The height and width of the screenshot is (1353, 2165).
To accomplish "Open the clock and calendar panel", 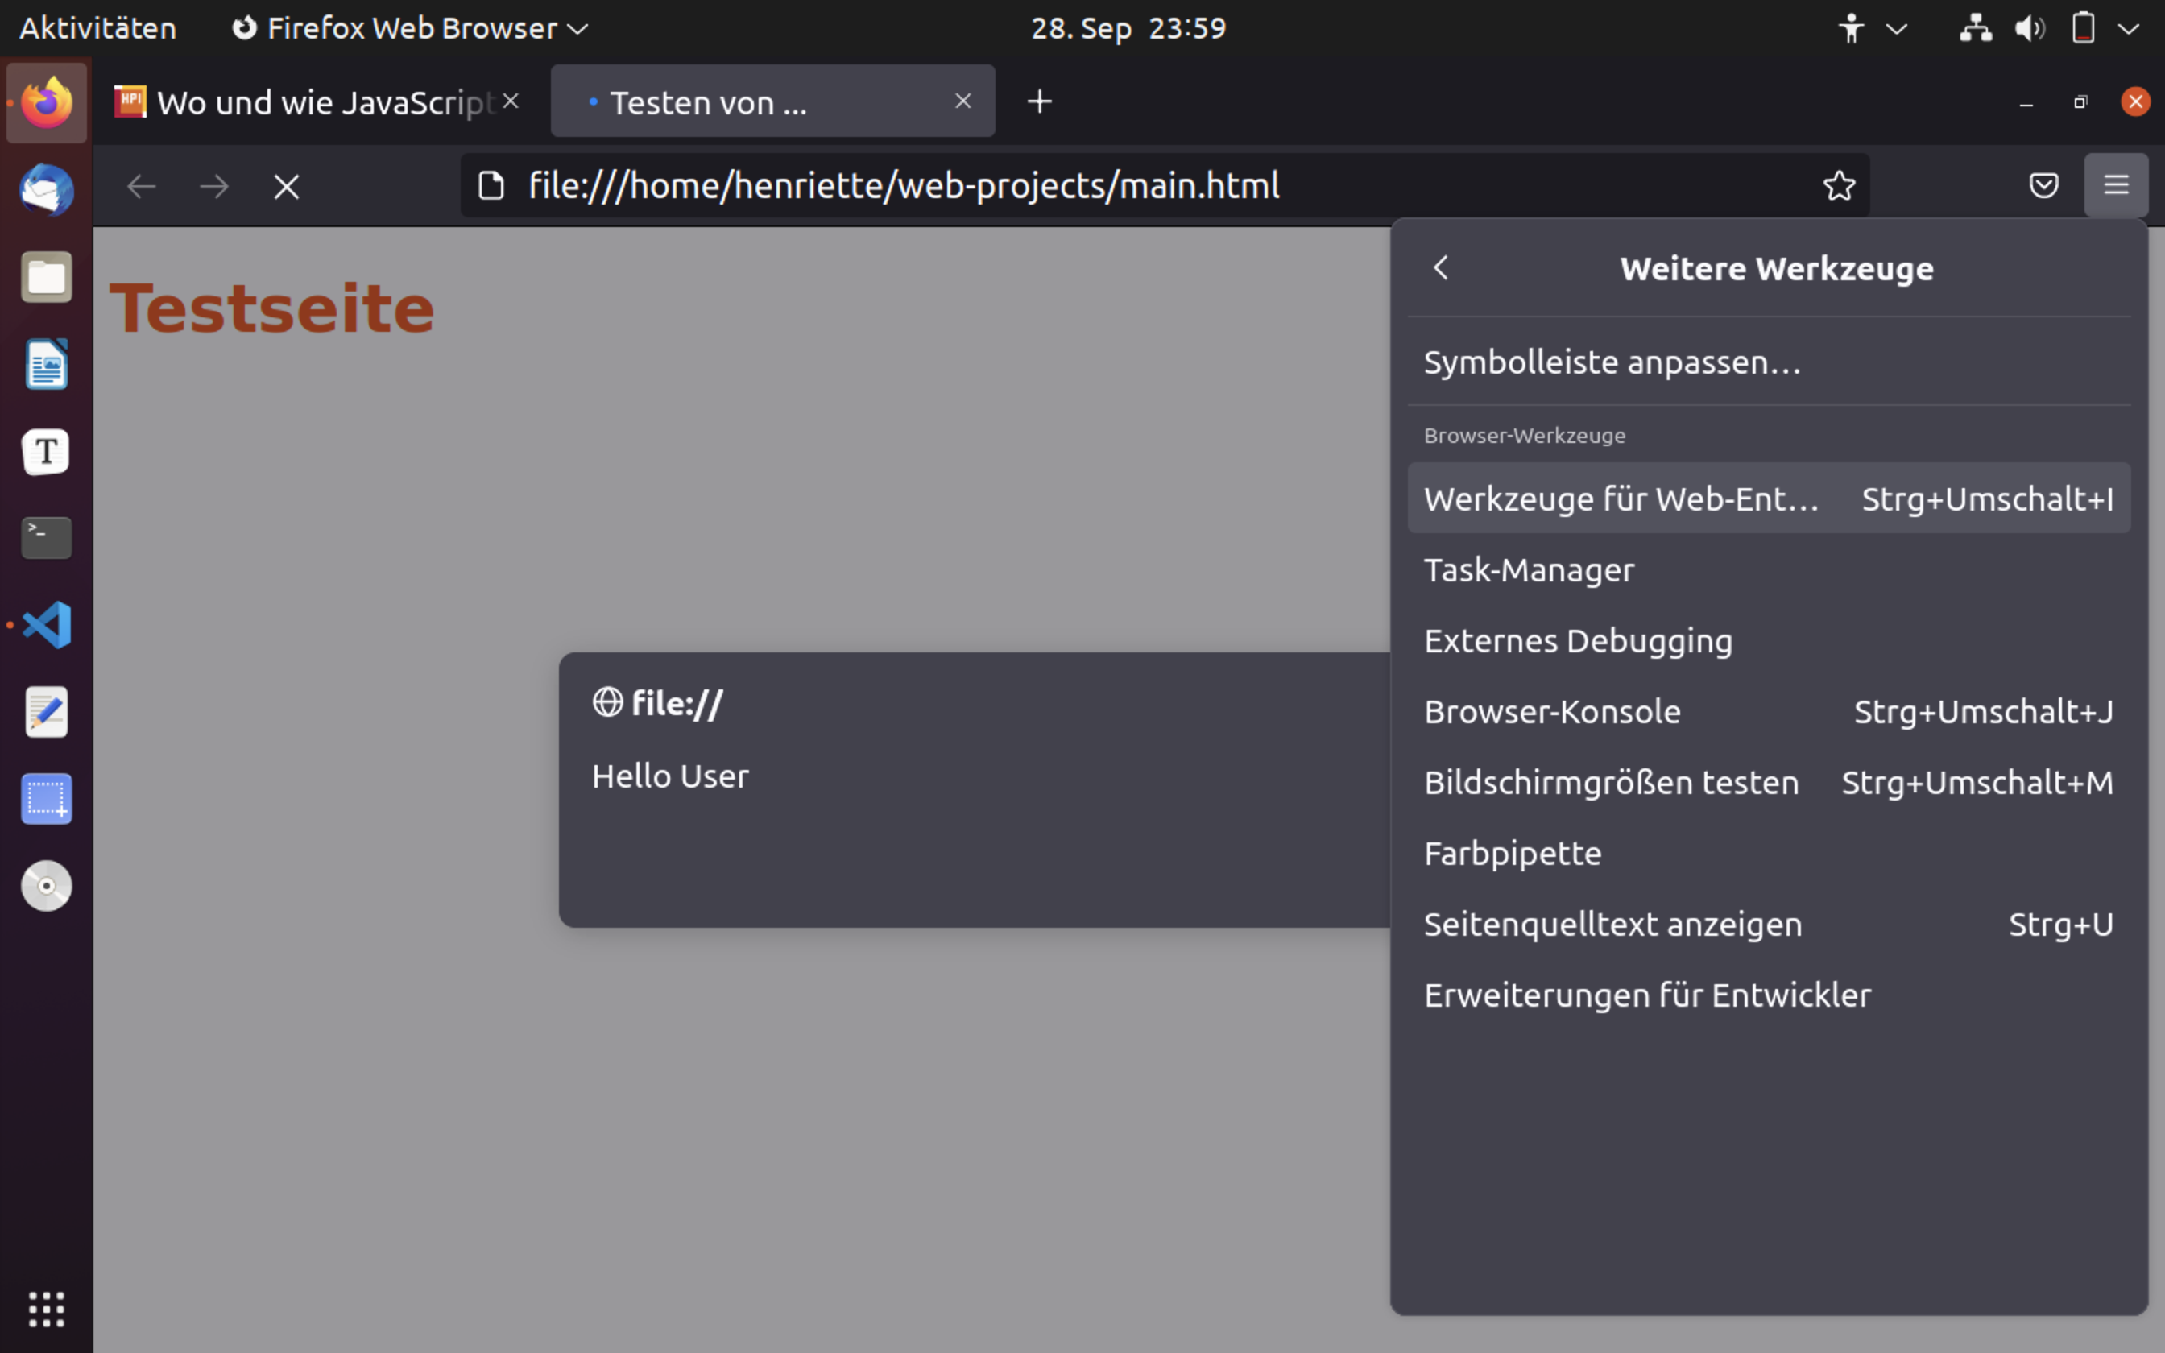I will pyautogui.click(x=1128, y=29).
